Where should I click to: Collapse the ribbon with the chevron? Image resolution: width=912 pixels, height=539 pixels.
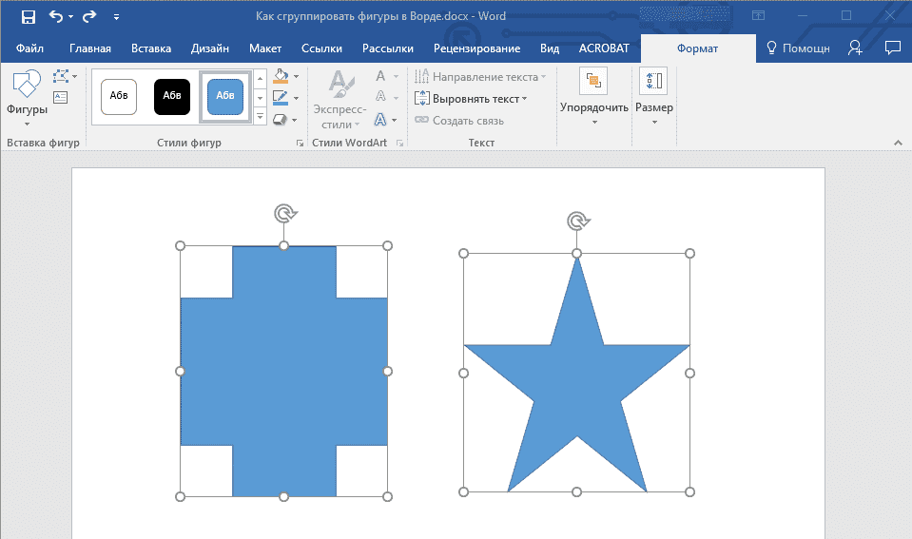click(898, 143)
